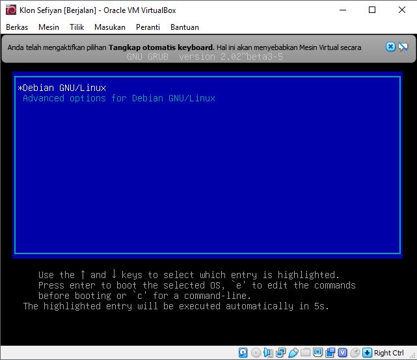
Task: Click the mouse integration status icon
Action: (355, 353)
